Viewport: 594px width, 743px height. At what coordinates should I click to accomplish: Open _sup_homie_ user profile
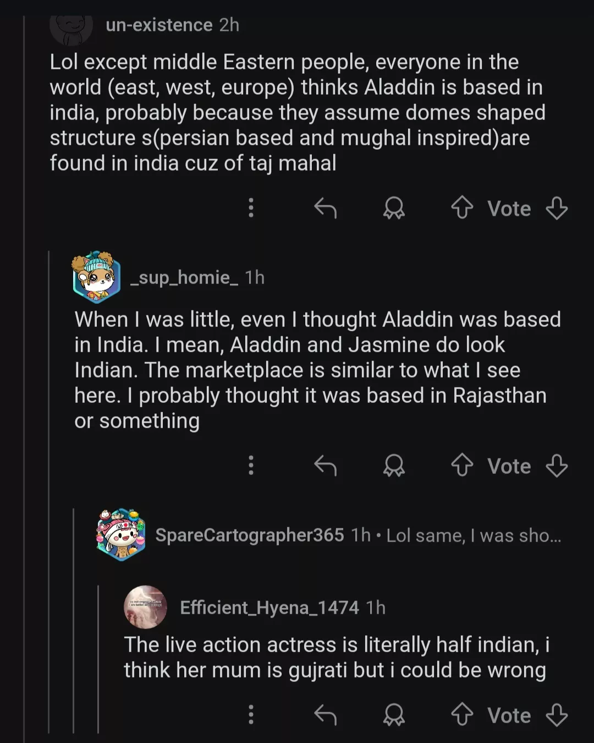(x=184, y=278)
